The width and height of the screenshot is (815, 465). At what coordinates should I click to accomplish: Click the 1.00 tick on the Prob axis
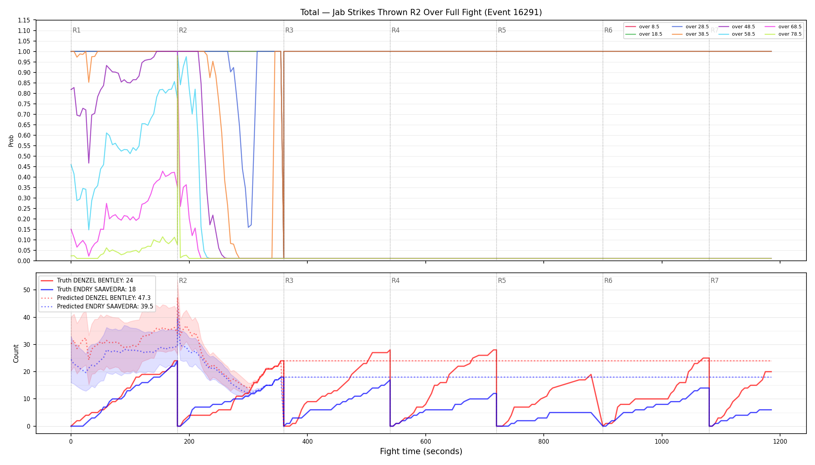click(x=24, y=52)
